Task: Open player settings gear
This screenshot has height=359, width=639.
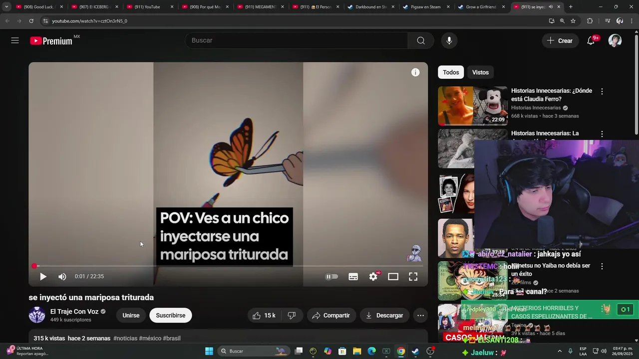Action: click(373, 276)
